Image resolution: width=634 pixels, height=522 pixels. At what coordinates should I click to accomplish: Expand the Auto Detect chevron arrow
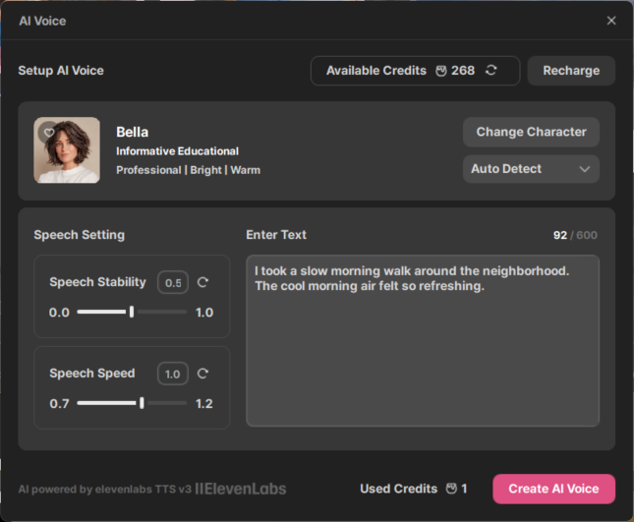pyautogui.click(x=585, y=169)
